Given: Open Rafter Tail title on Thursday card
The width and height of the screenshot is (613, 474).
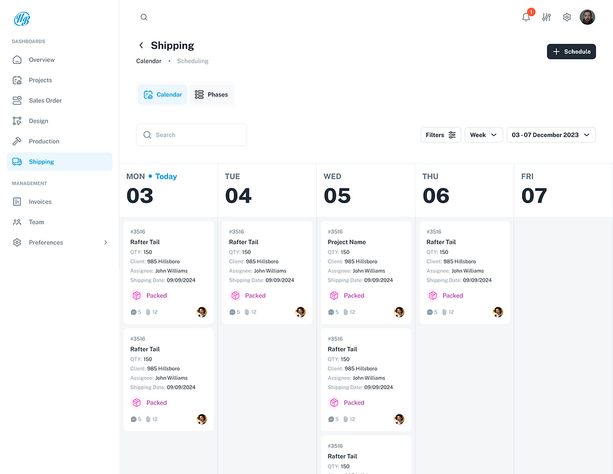Looking at the screenshot, I should (441, 242).
